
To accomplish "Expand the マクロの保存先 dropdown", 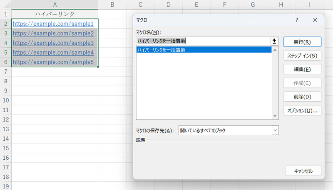I will (275, 130).
